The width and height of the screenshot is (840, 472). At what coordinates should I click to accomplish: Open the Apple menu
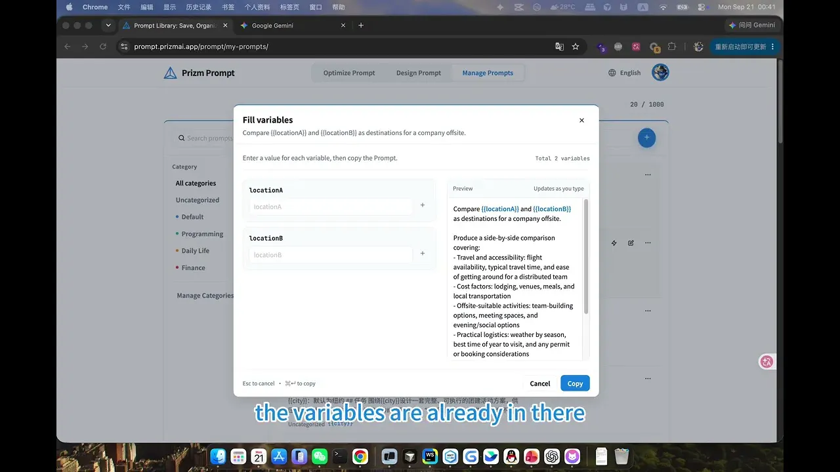[x=69, y=7]
